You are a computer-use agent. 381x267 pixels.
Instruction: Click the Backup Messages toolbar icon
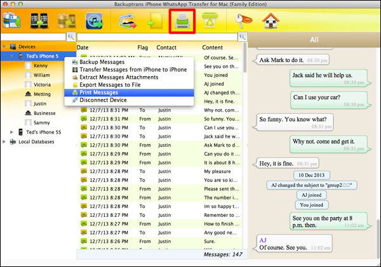pyautogui.click(x=11, y=20)
